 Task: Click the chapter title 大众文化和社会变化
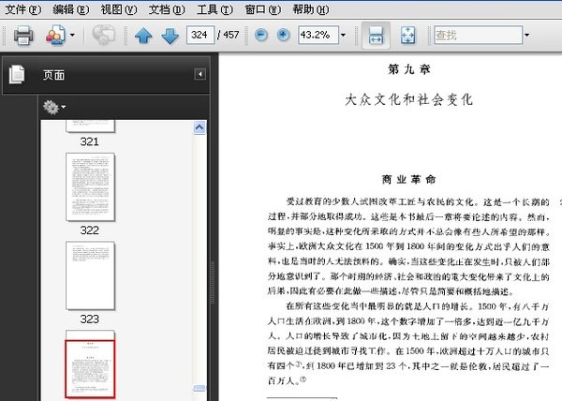point(409,99)
